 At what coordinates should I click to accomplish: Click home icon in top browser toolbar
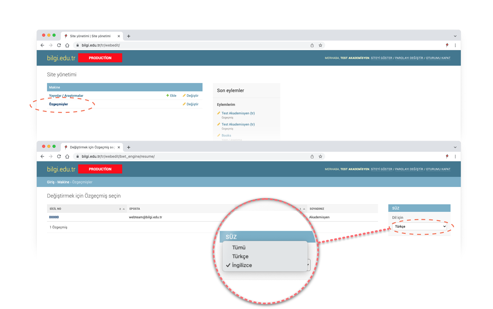67,45
